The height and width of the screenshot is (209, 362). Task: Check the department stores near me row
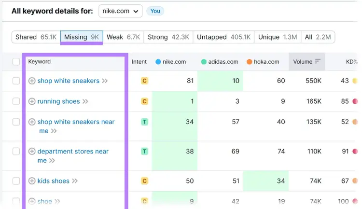click(16, 151)
